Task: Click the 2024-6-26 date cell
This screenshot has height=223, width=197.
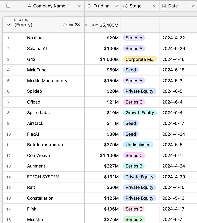Action: 173,48
